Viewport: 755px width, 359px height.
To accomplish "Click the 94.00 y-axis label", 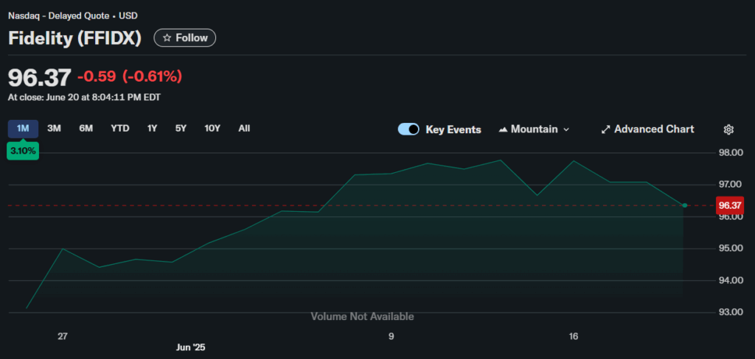I will click(x=731, y=280).
